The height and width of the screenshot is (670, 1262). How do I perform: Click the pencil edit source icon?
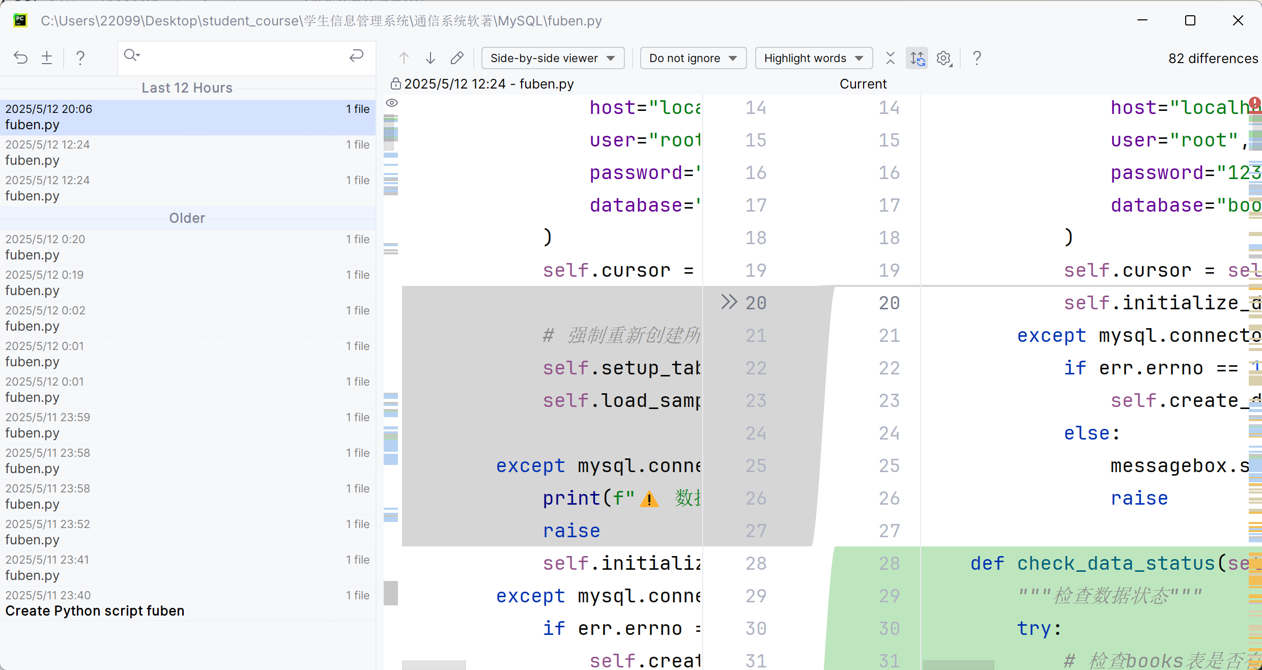457,58
